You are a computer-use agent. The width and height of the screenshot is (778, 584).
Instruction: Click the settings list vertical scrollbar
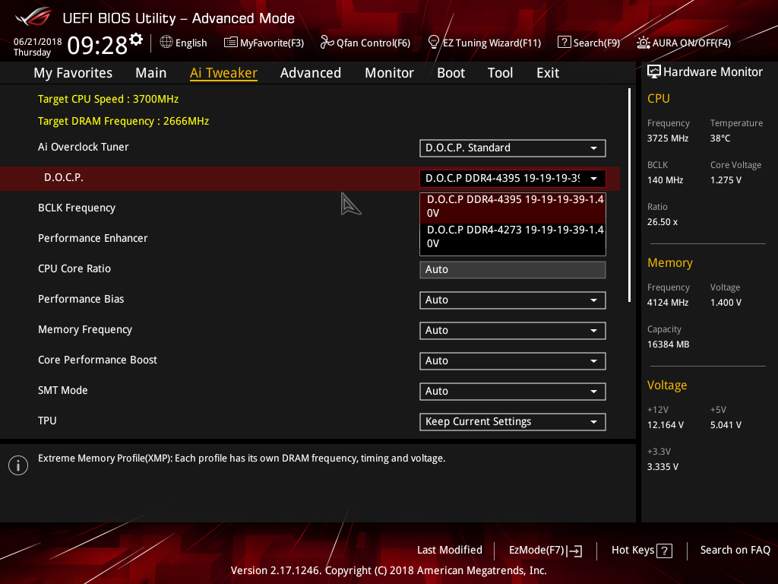coord(629,195)
